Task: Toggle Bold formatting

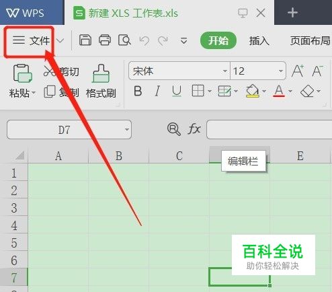Action: 138,91
